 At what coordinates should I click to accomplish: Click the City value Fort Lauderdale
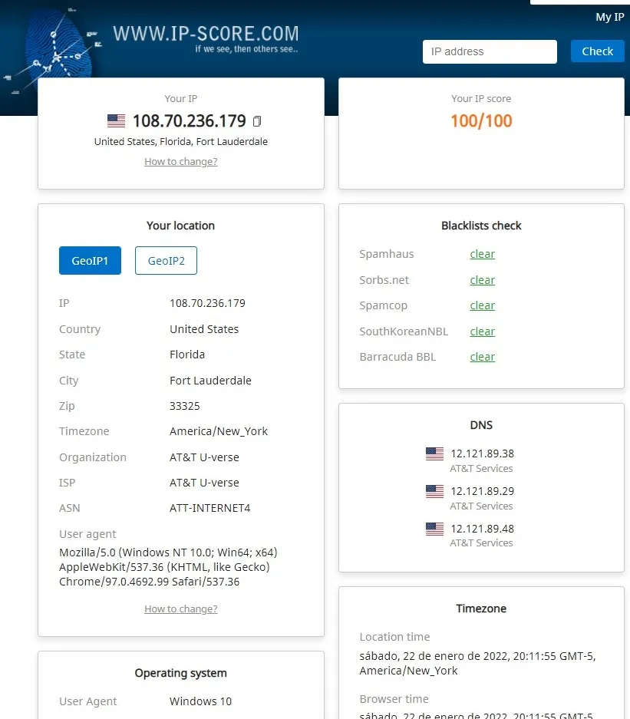pos(210,381)
